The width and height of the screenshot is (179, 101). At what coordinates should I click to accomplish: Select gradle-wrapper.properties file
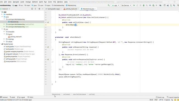(19, 52)
